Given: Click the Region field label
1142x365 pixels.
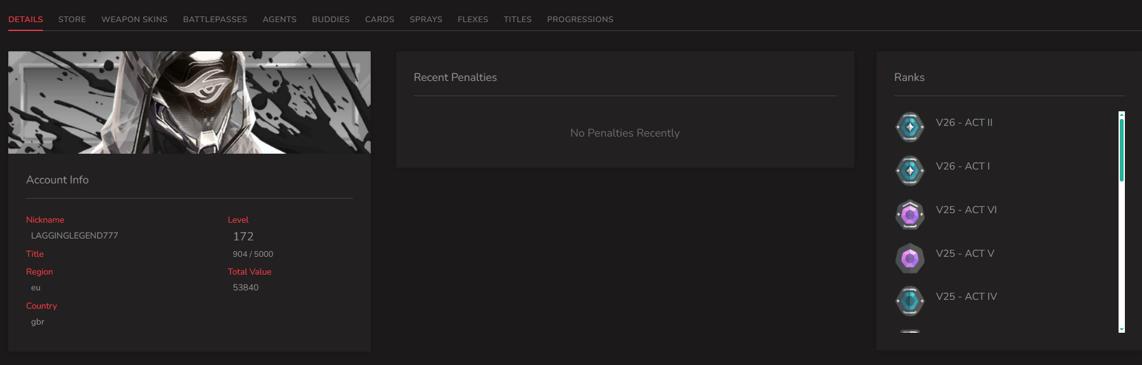Looking at the screenshot, I should (x=39, y=271).
